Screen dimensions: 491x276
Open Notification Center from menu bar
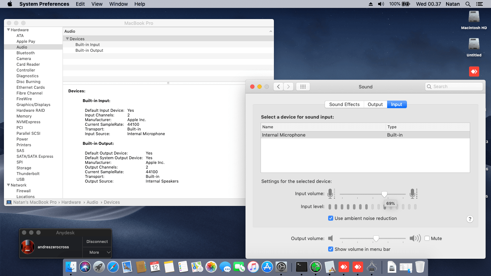479,4
